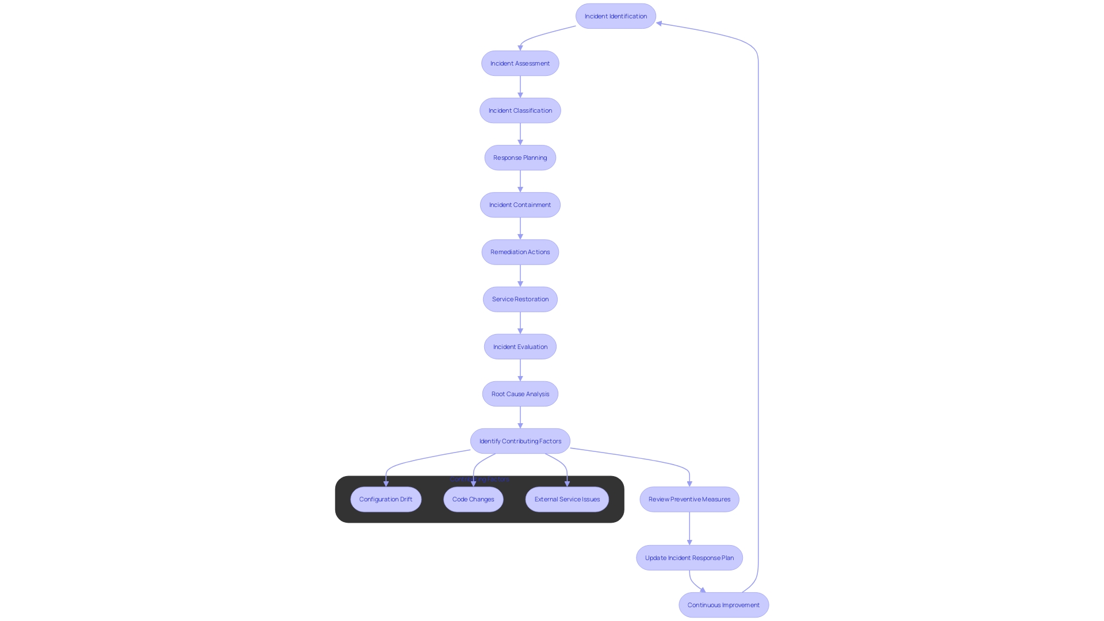This screenshot has width=1104, height=621.
Task: Click the Incident Classification node
Action: pos(519,110)
